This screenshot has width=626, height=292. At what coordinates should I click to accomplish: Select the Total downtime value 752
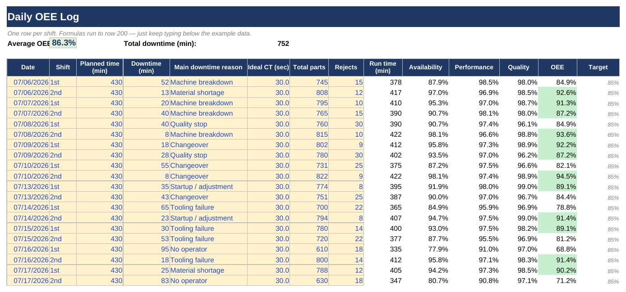click(283, 44)
